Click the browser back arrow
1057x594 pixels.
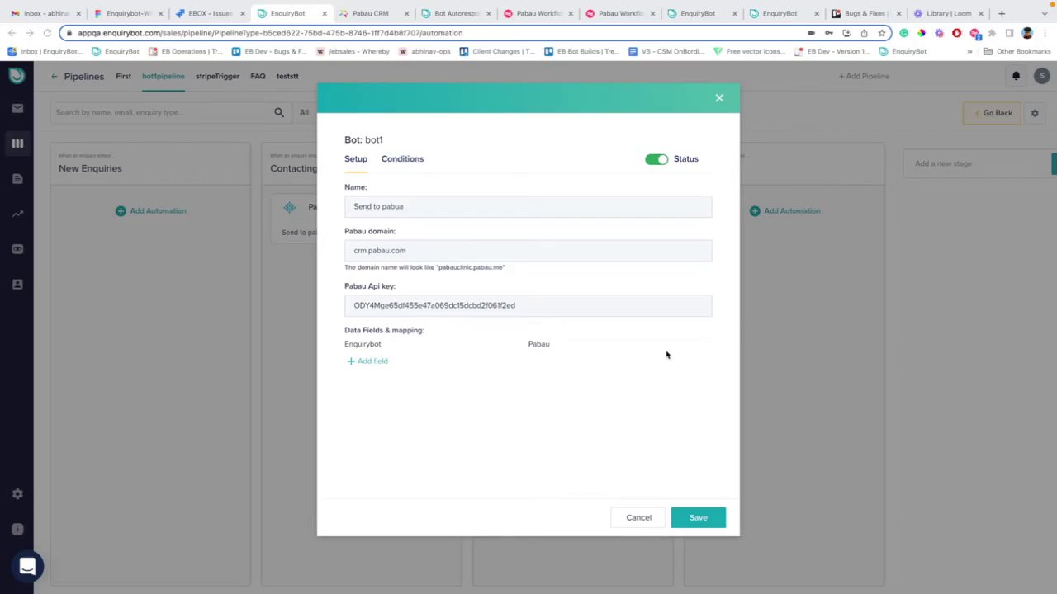tap(12, 33)
